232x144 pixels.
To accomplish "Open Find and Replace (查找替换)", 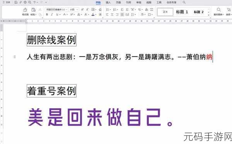I will (219, 12).
